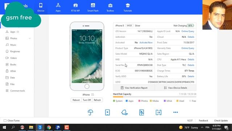Viewport: 232px width, 131px height.
Task: Open the Windows Start menu
Action: pyautogui.click(x=4, y=127)
